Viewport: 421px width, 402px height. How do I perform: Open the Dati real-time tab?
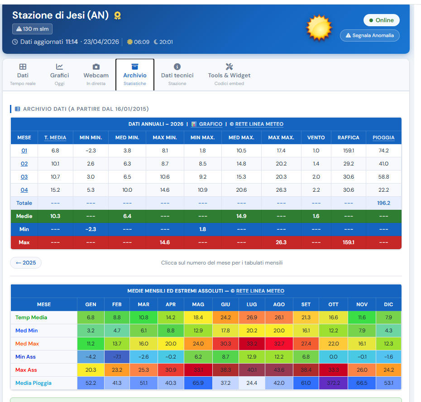(x=23, y=75)
